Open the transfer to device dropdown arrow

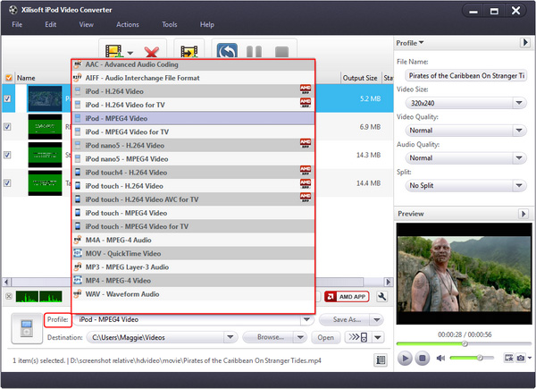tap(378, 337)
